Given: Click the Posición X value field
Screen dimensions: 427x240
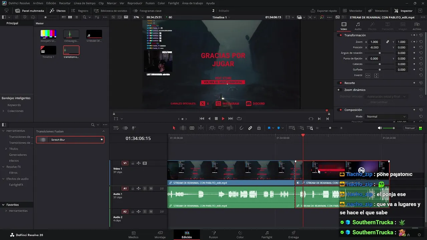Looking at the screenshot, I should 374,47.
